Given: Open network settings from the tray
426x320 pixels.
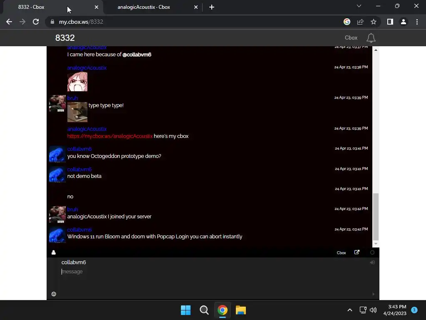Looking at the screenshot, I should 363,310.
